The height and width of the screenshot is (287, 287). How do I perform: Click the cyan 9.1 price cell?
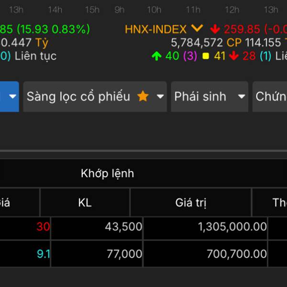[43, 254]
